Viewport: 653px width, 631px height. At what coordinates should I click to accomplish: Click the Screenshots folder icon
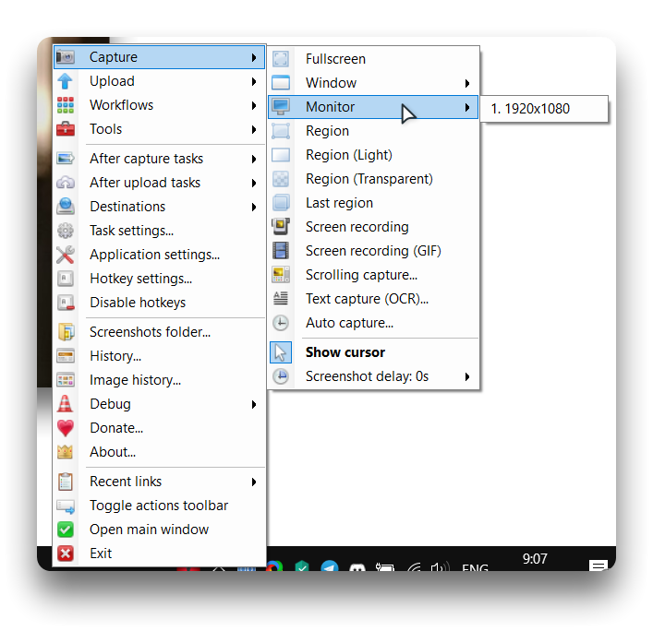pyautogui.click(x=67, y=332)
